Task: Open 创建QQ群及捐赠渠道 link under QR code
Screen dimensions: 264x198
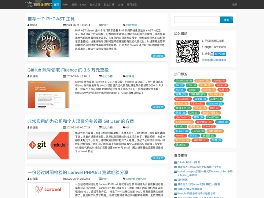Action: click(x=214, y=60)
